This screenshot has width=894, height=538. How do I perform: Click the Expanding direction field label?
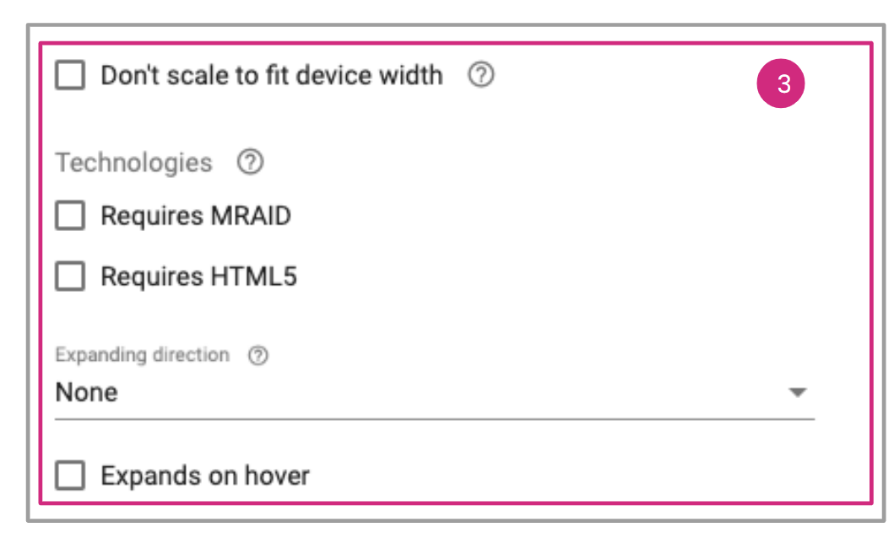pos(142,356)
